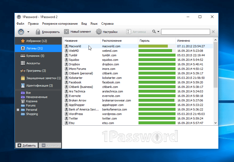This screenshot has height=162, width=234.
Task: Open the Все folder
Action: pyautogui.click(x=26, y=93)
